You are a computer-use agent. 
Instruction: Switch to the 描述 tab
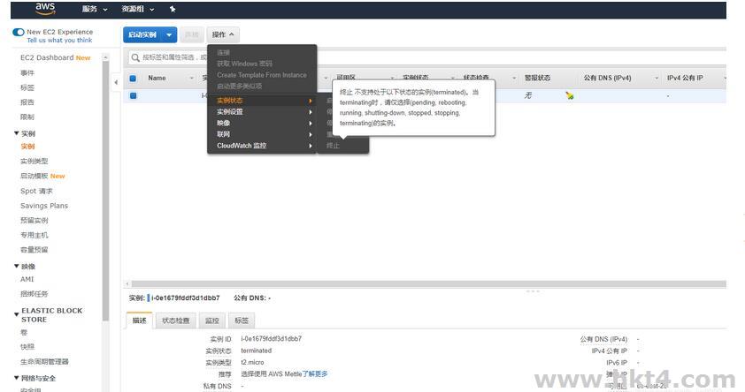tap(139, 320)
